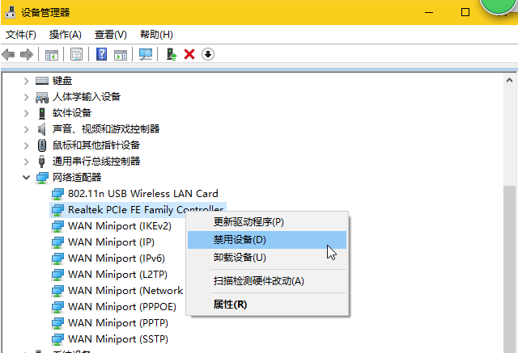
Task: Click the scrollbar up arrow
Action: 509,80
